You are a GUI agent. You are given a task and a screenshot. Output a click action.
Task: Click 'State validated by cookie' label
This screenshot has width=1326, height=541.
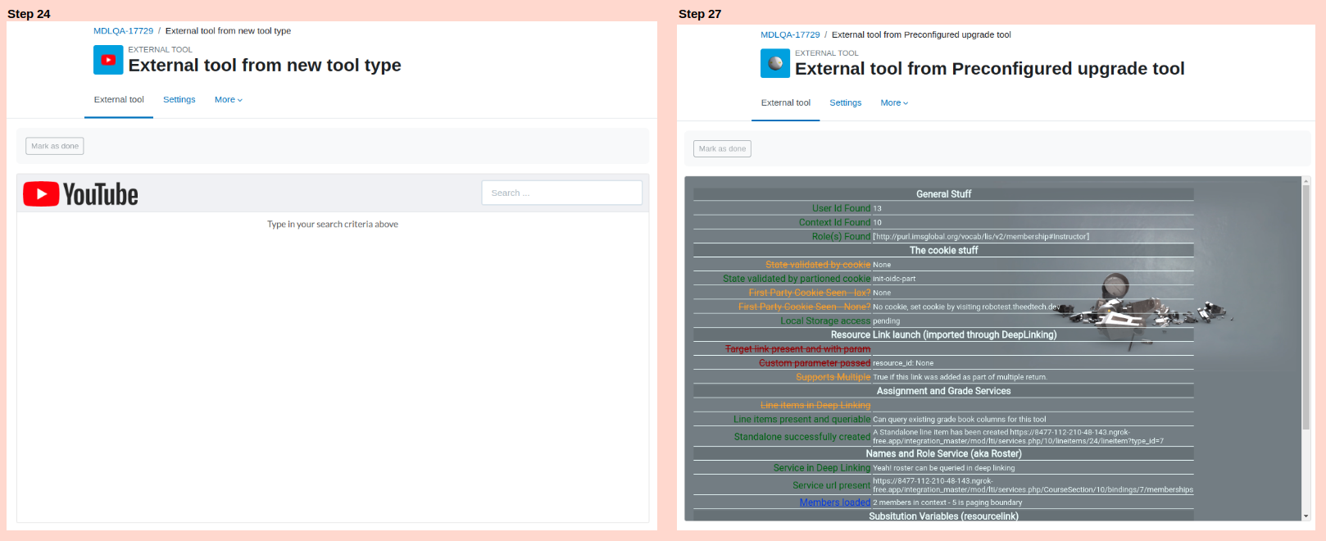818,265
